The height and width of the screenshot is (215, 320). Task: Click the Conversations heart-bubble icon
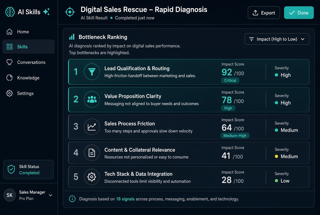point(9,62)
